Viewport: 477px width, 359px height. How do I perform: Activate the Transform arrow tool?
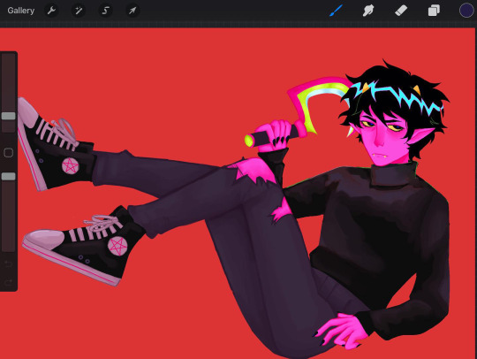[132, 11]
